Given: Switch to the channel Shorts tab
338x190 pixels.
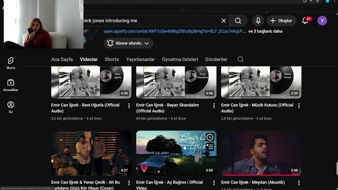Looking at the screenshot, I should pyautogui.click(x=112, y=59).
